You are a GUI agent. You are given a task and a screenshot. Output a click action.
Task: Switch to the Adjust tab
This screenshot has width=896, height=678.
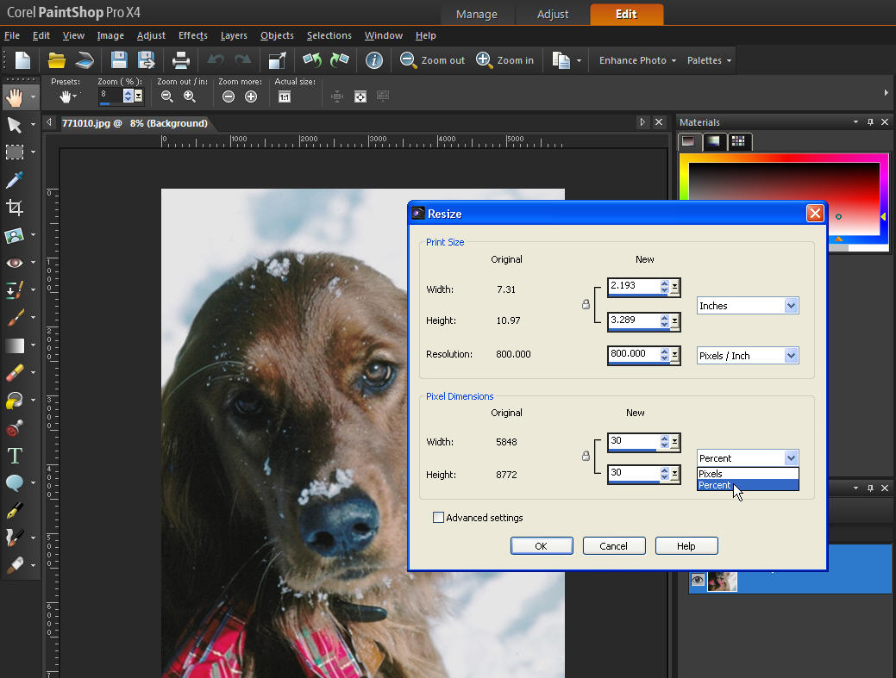click(552, 14)
